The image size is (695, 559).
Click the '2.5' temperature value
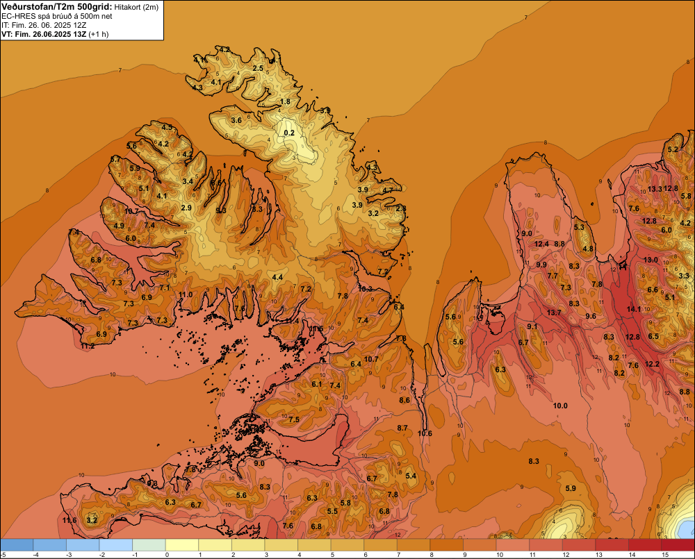(x=258, y=68)
